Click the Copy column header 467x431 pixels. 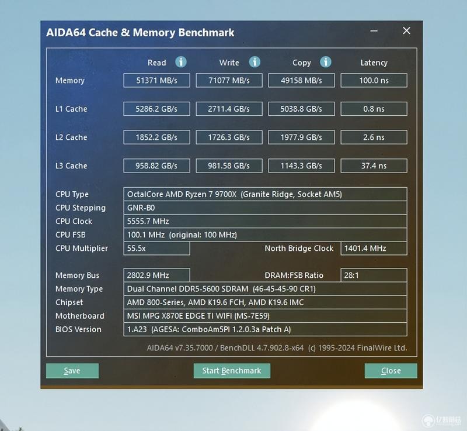click(301, 63)
